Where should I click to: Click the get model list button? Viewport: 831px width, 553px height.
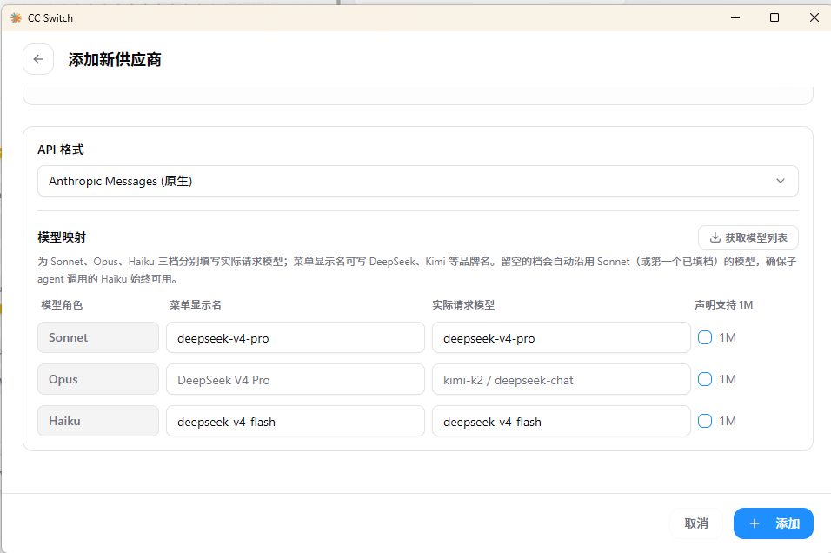[748, 237]
